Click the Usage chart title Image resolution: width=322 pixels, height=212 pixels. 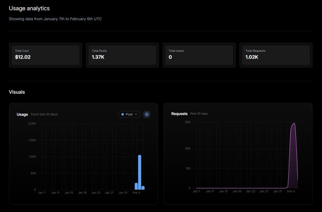point(22,115)
